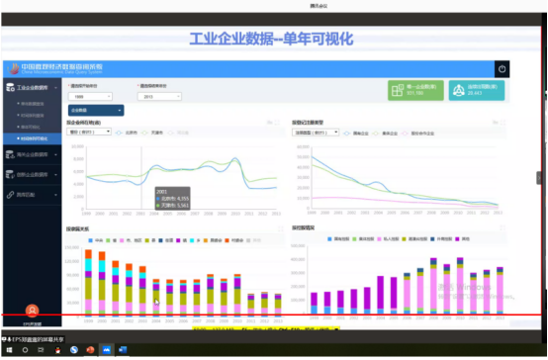Toggle the Tianjin series in line chart legend
The height and width of the screenshot is (360, 548).
pos(152,133)
